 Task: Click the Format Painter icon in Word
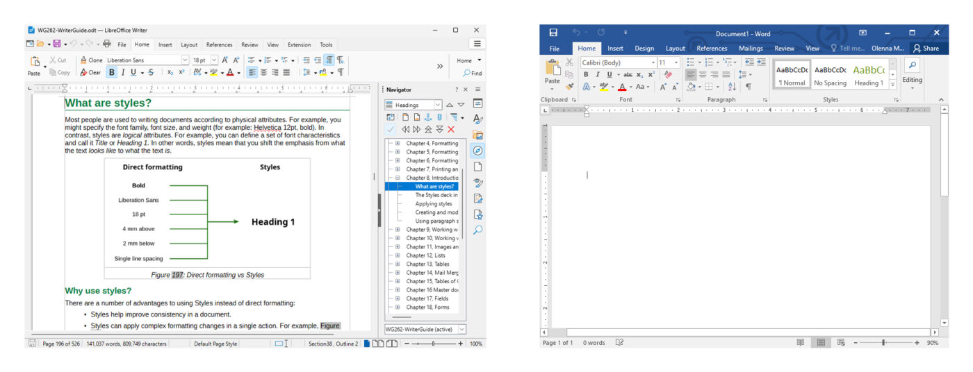(x=569, y=87)
